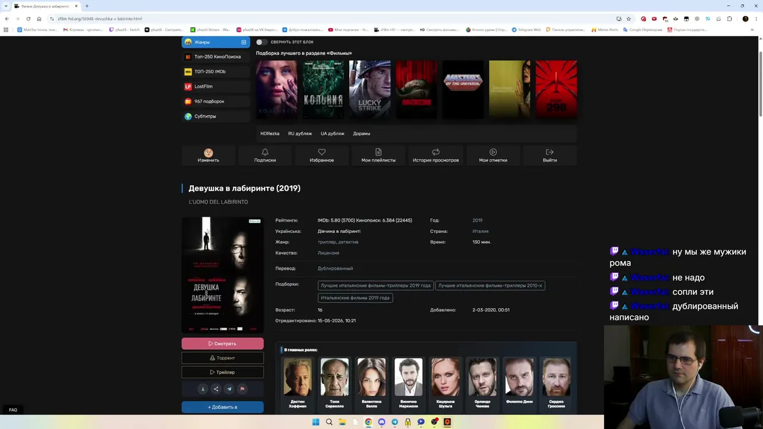Open actor Дастин Хоффман's photo

point(297,377)
